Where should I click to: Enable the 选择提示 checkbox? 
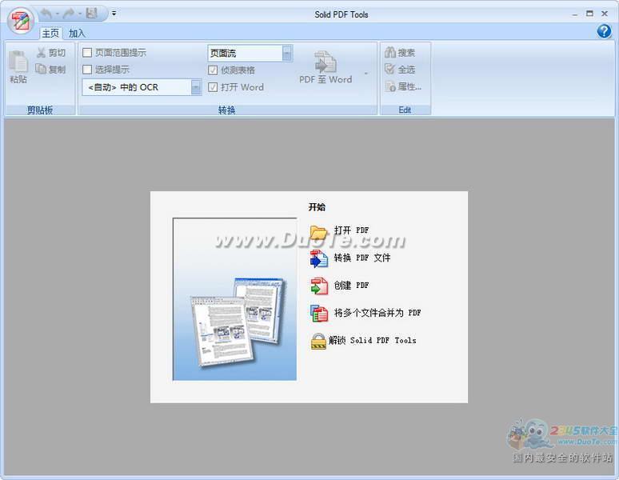[x=87, y=70]
